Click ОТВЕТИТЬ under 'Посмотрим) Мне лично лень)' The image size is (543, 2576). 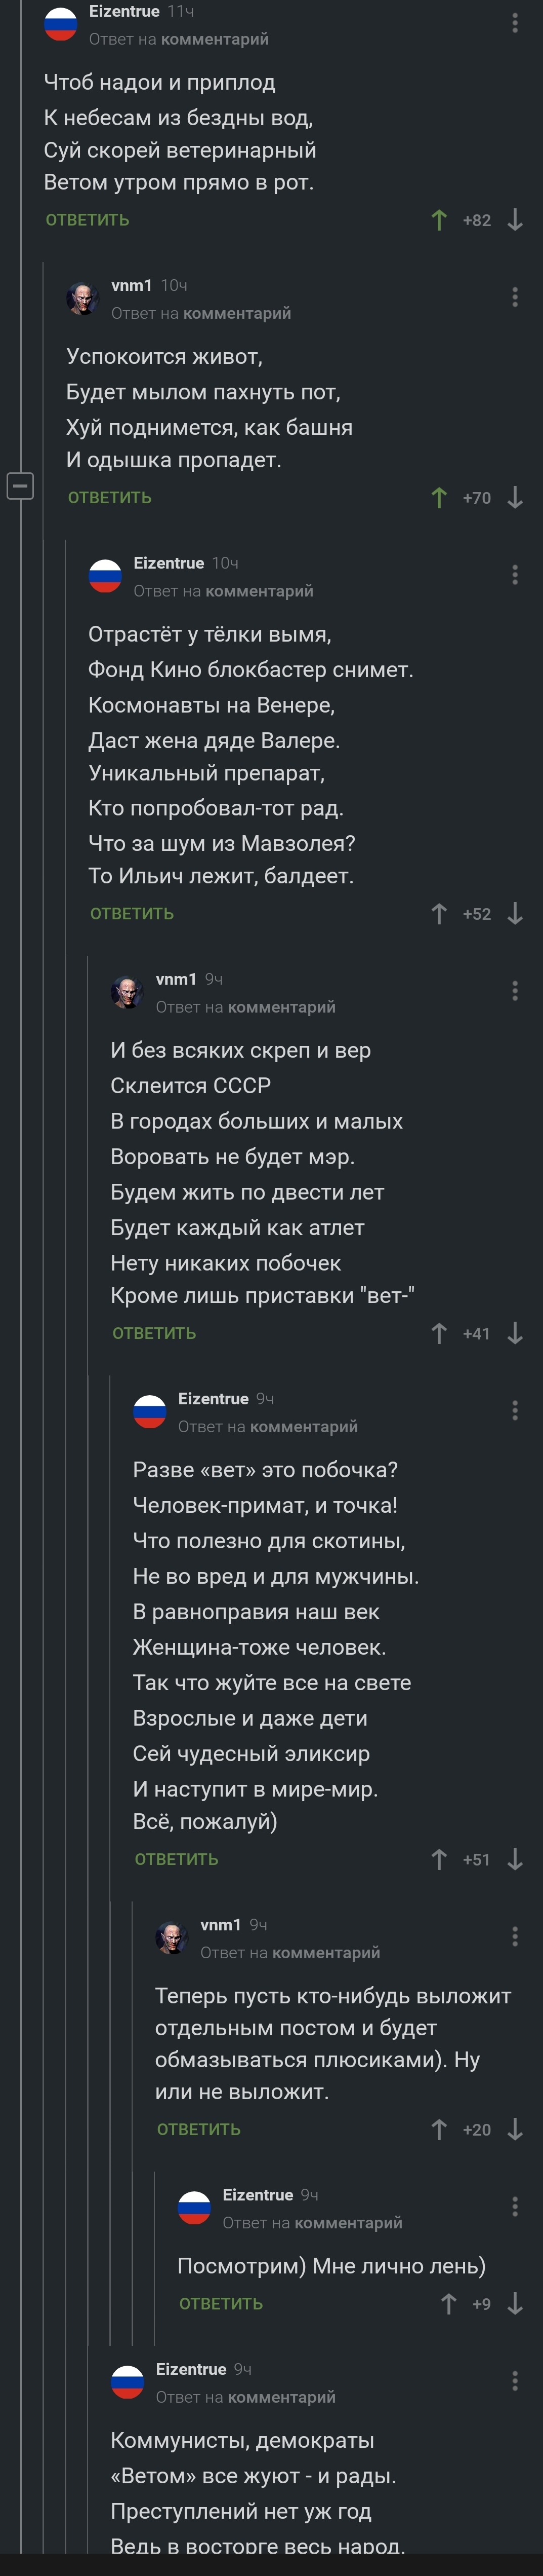221,2303
